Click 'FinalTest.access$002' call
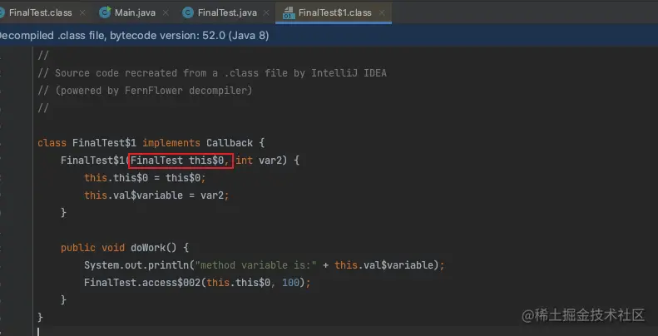The height and width of the screenshot is (336, 658). 142,283
